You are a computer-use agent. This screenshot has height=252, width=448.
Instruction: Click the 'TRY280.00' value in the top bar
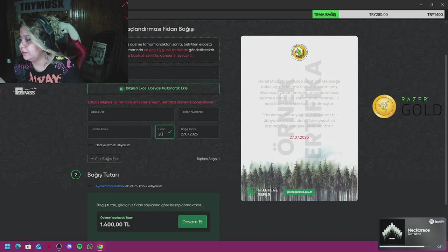[378, 15]
